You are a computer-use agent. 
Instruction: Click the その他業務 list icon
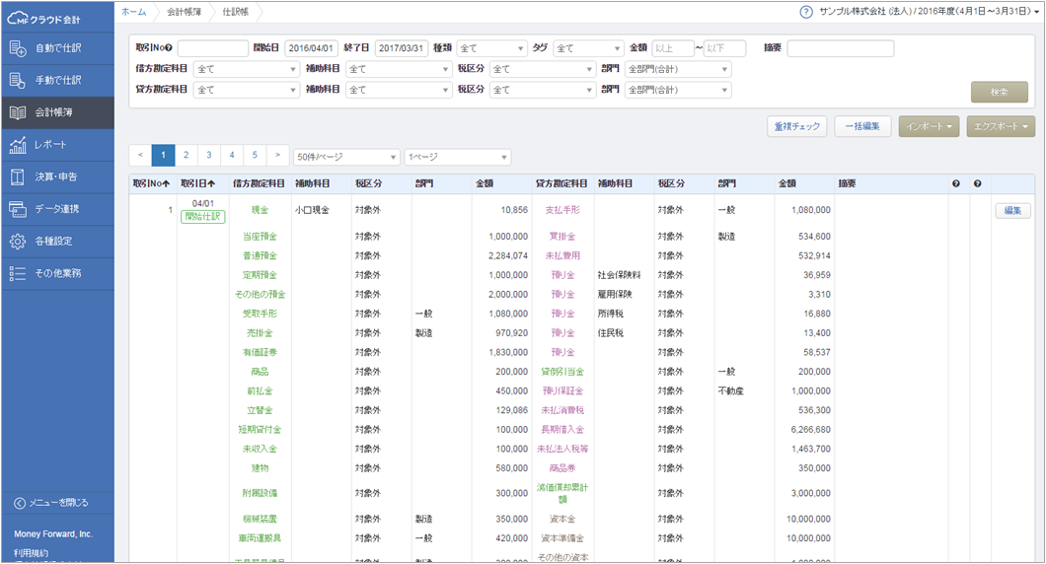[x=18, y=273]
